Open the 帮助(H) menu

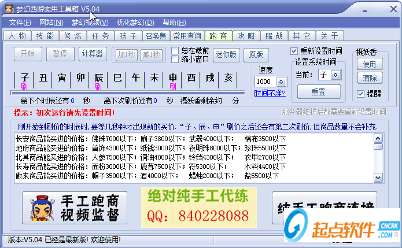coord(174,23)
